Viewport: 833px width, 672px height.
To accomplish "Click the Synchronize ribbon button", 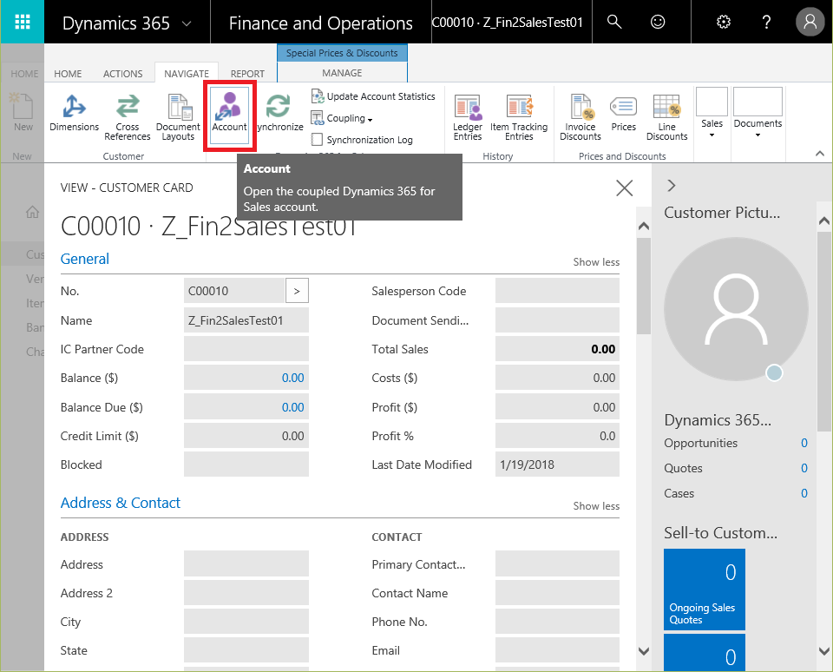I will coord(279,113).
